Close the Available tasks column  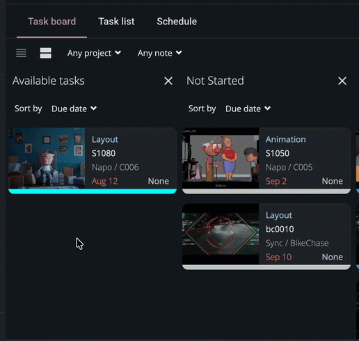pyautogui.click(x=168, y=81)
